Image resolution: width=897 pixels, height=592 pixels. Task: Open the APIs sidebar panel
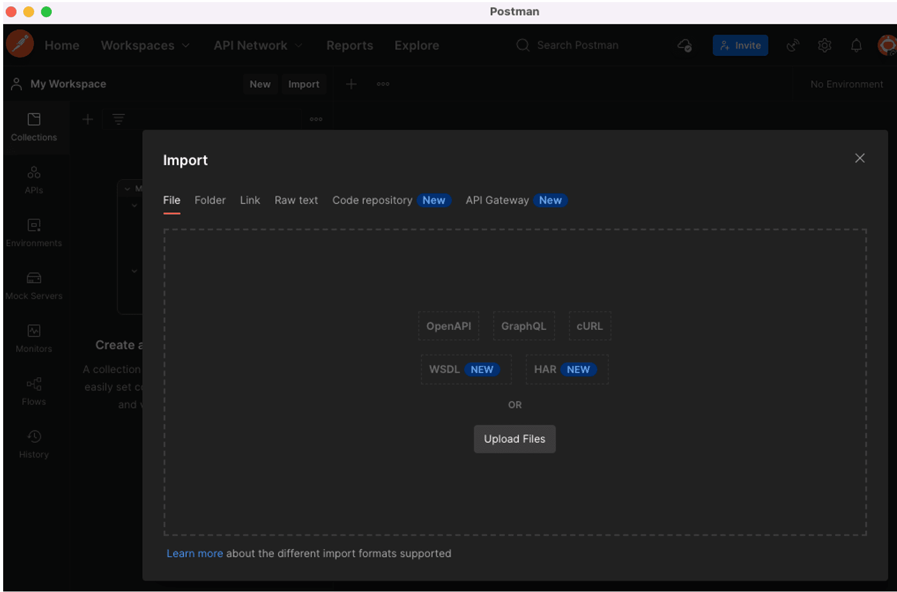click(x=34, y=180)
